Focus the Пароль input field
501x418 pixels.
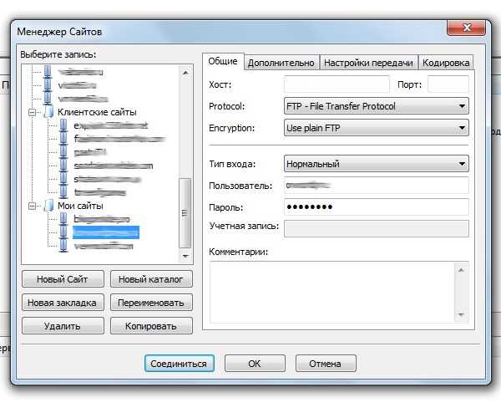(377, 207)
